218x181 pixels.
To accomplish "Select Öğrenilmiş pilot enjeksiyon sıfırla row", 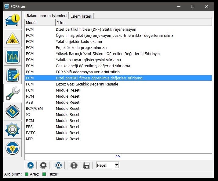I will 118,36.
